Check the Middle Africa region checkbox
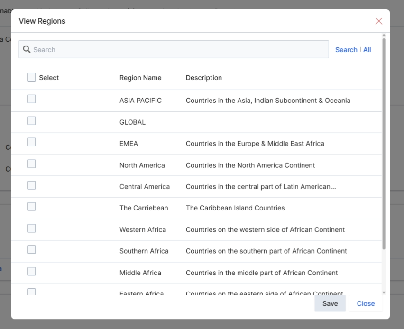404x329 pixels. pos(31,271)
